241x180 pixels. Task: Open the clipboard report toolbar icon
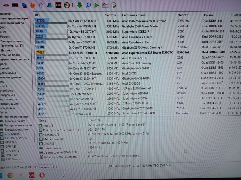tap(41, 5)
